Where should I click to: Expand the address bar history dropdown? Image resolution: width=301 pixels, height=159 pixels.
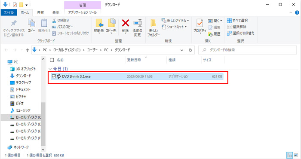(181, 50)
